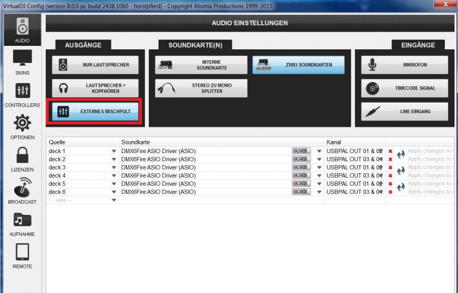Click the link icon between deck 1 and 2
Image resolution: width=458 pixels, height=293 pixels.
tap(401, 155)
